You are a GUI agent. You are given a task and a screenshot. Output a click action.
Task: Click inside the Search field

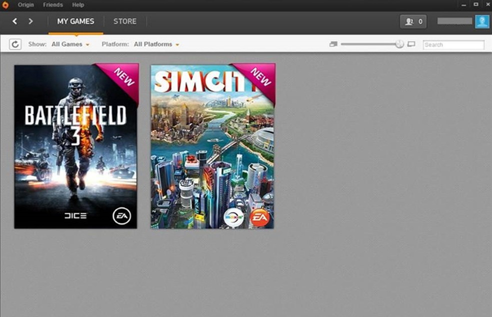click(x=453, y=44)
